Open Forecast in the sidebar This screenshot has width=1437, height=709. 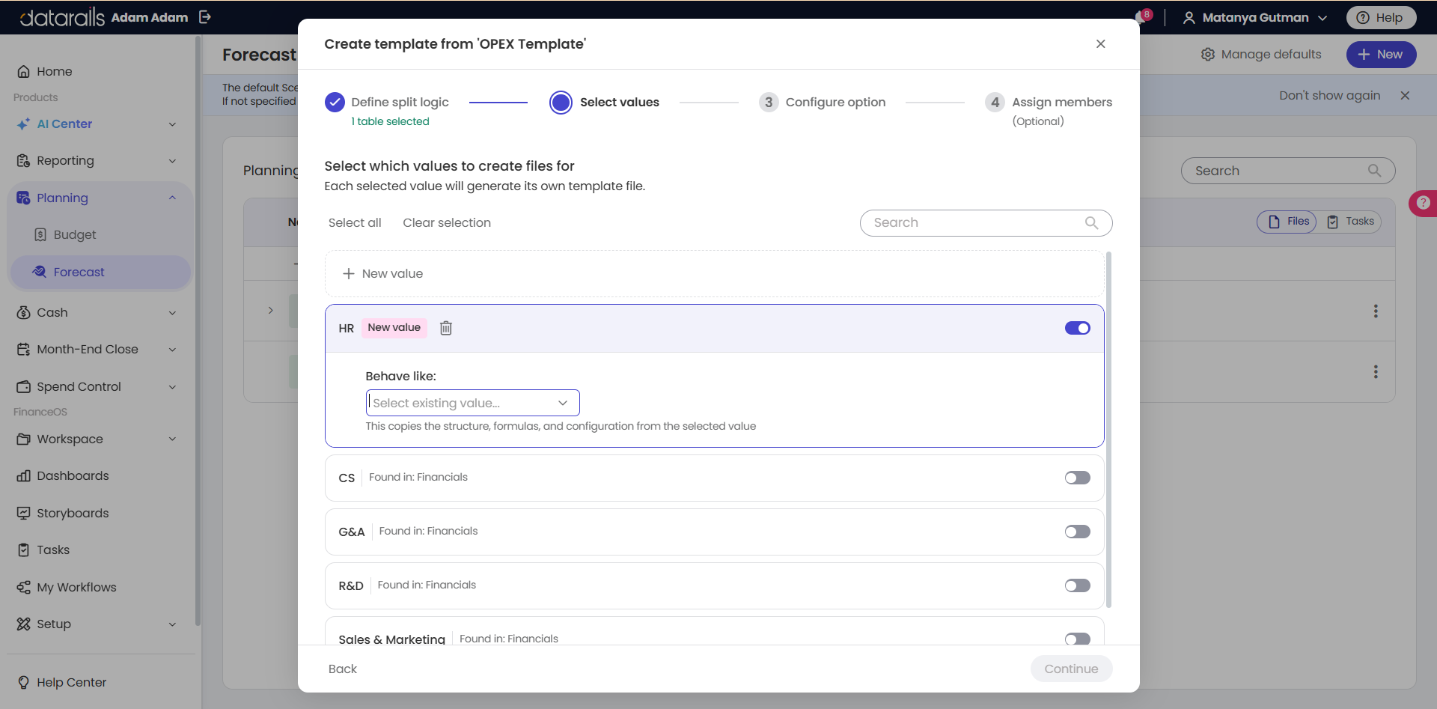[100, 273]
